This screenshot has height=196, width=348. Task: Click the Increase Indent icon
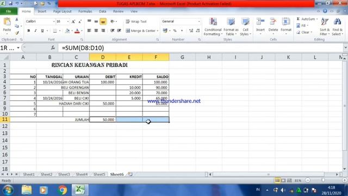119,30
